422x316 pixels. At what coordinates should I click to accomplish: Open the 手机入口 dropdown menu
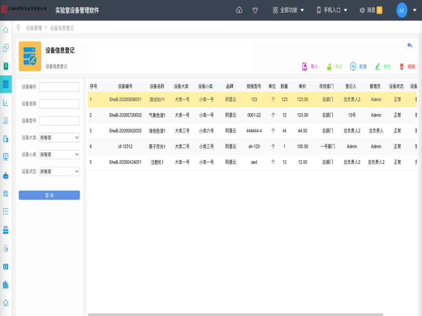pyautogui.click(x=332, y=10)
